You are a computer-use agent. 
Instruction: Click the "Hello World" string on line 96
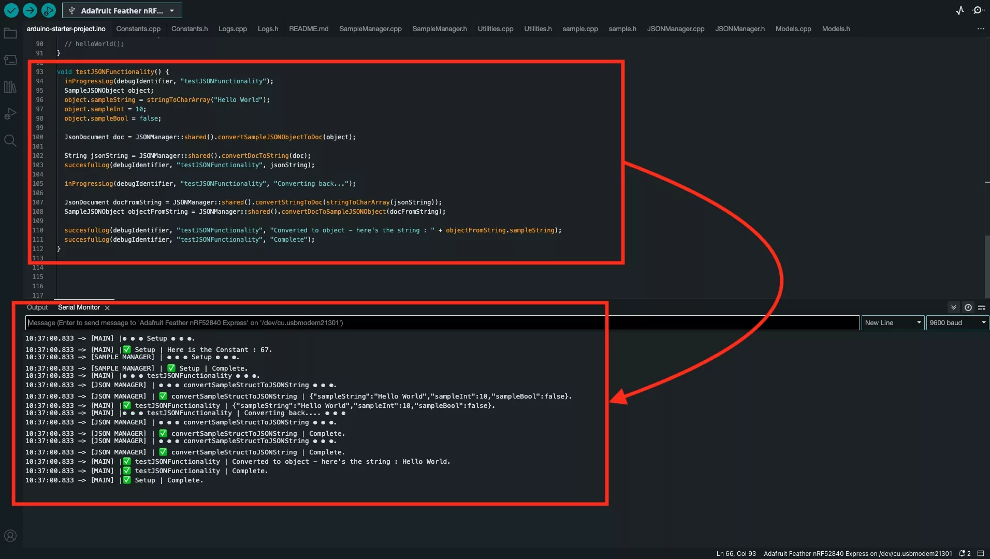(238, 100)
